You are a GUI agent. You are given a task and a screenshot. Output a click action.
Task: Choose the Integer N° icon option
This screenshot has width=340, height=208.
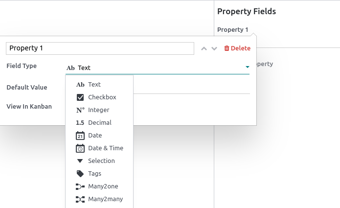click(x=80, y=110)
